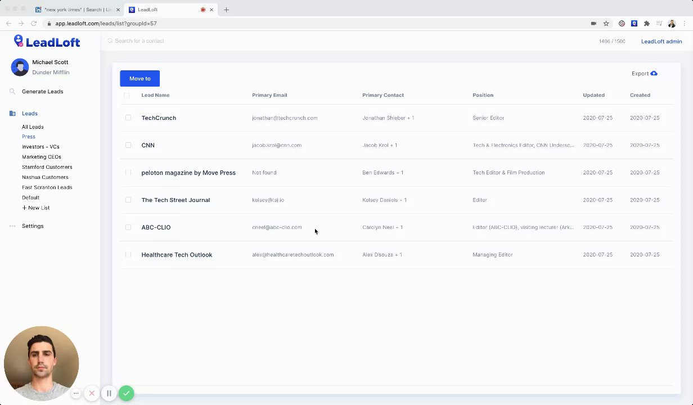Screen dimensions: 693x405
Task: Click the Leads heading in the sidebar
Action: [30, 114]
